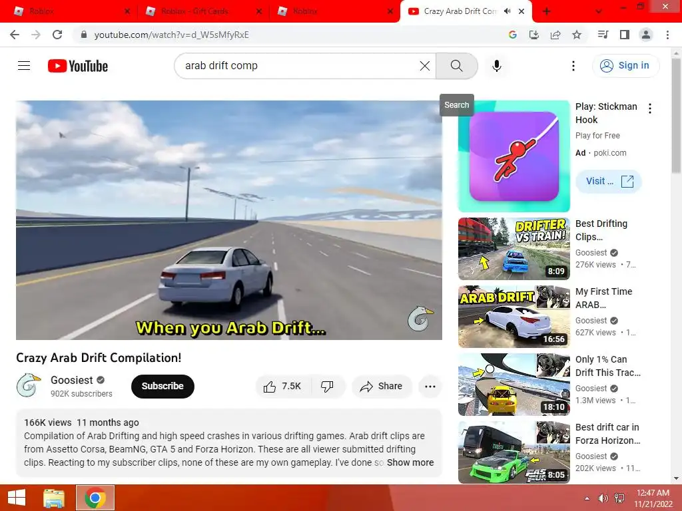Toggle Chrome side panel

click(624, 35)
